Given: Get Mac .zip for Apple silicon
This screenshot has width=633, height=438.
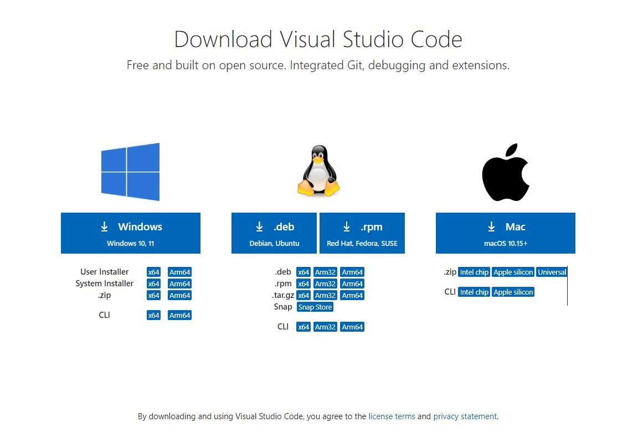Looking at the screenshot, I should click(x=513, y=272).
